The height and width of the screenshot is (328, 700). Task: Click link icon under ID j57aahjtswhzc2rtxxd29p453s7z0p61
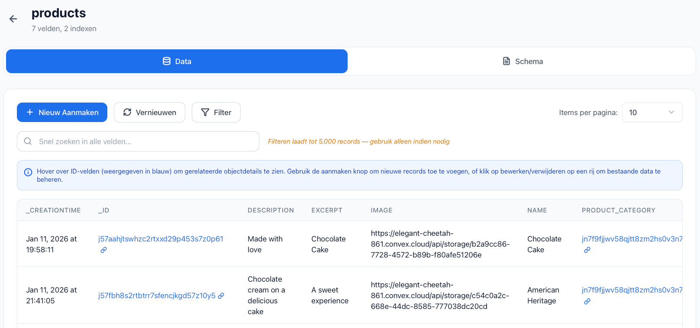coord(103,250)
